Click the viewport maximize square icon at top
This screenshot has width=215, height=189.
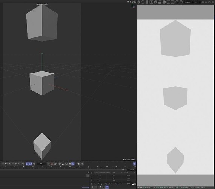click(x=135, y=2)
